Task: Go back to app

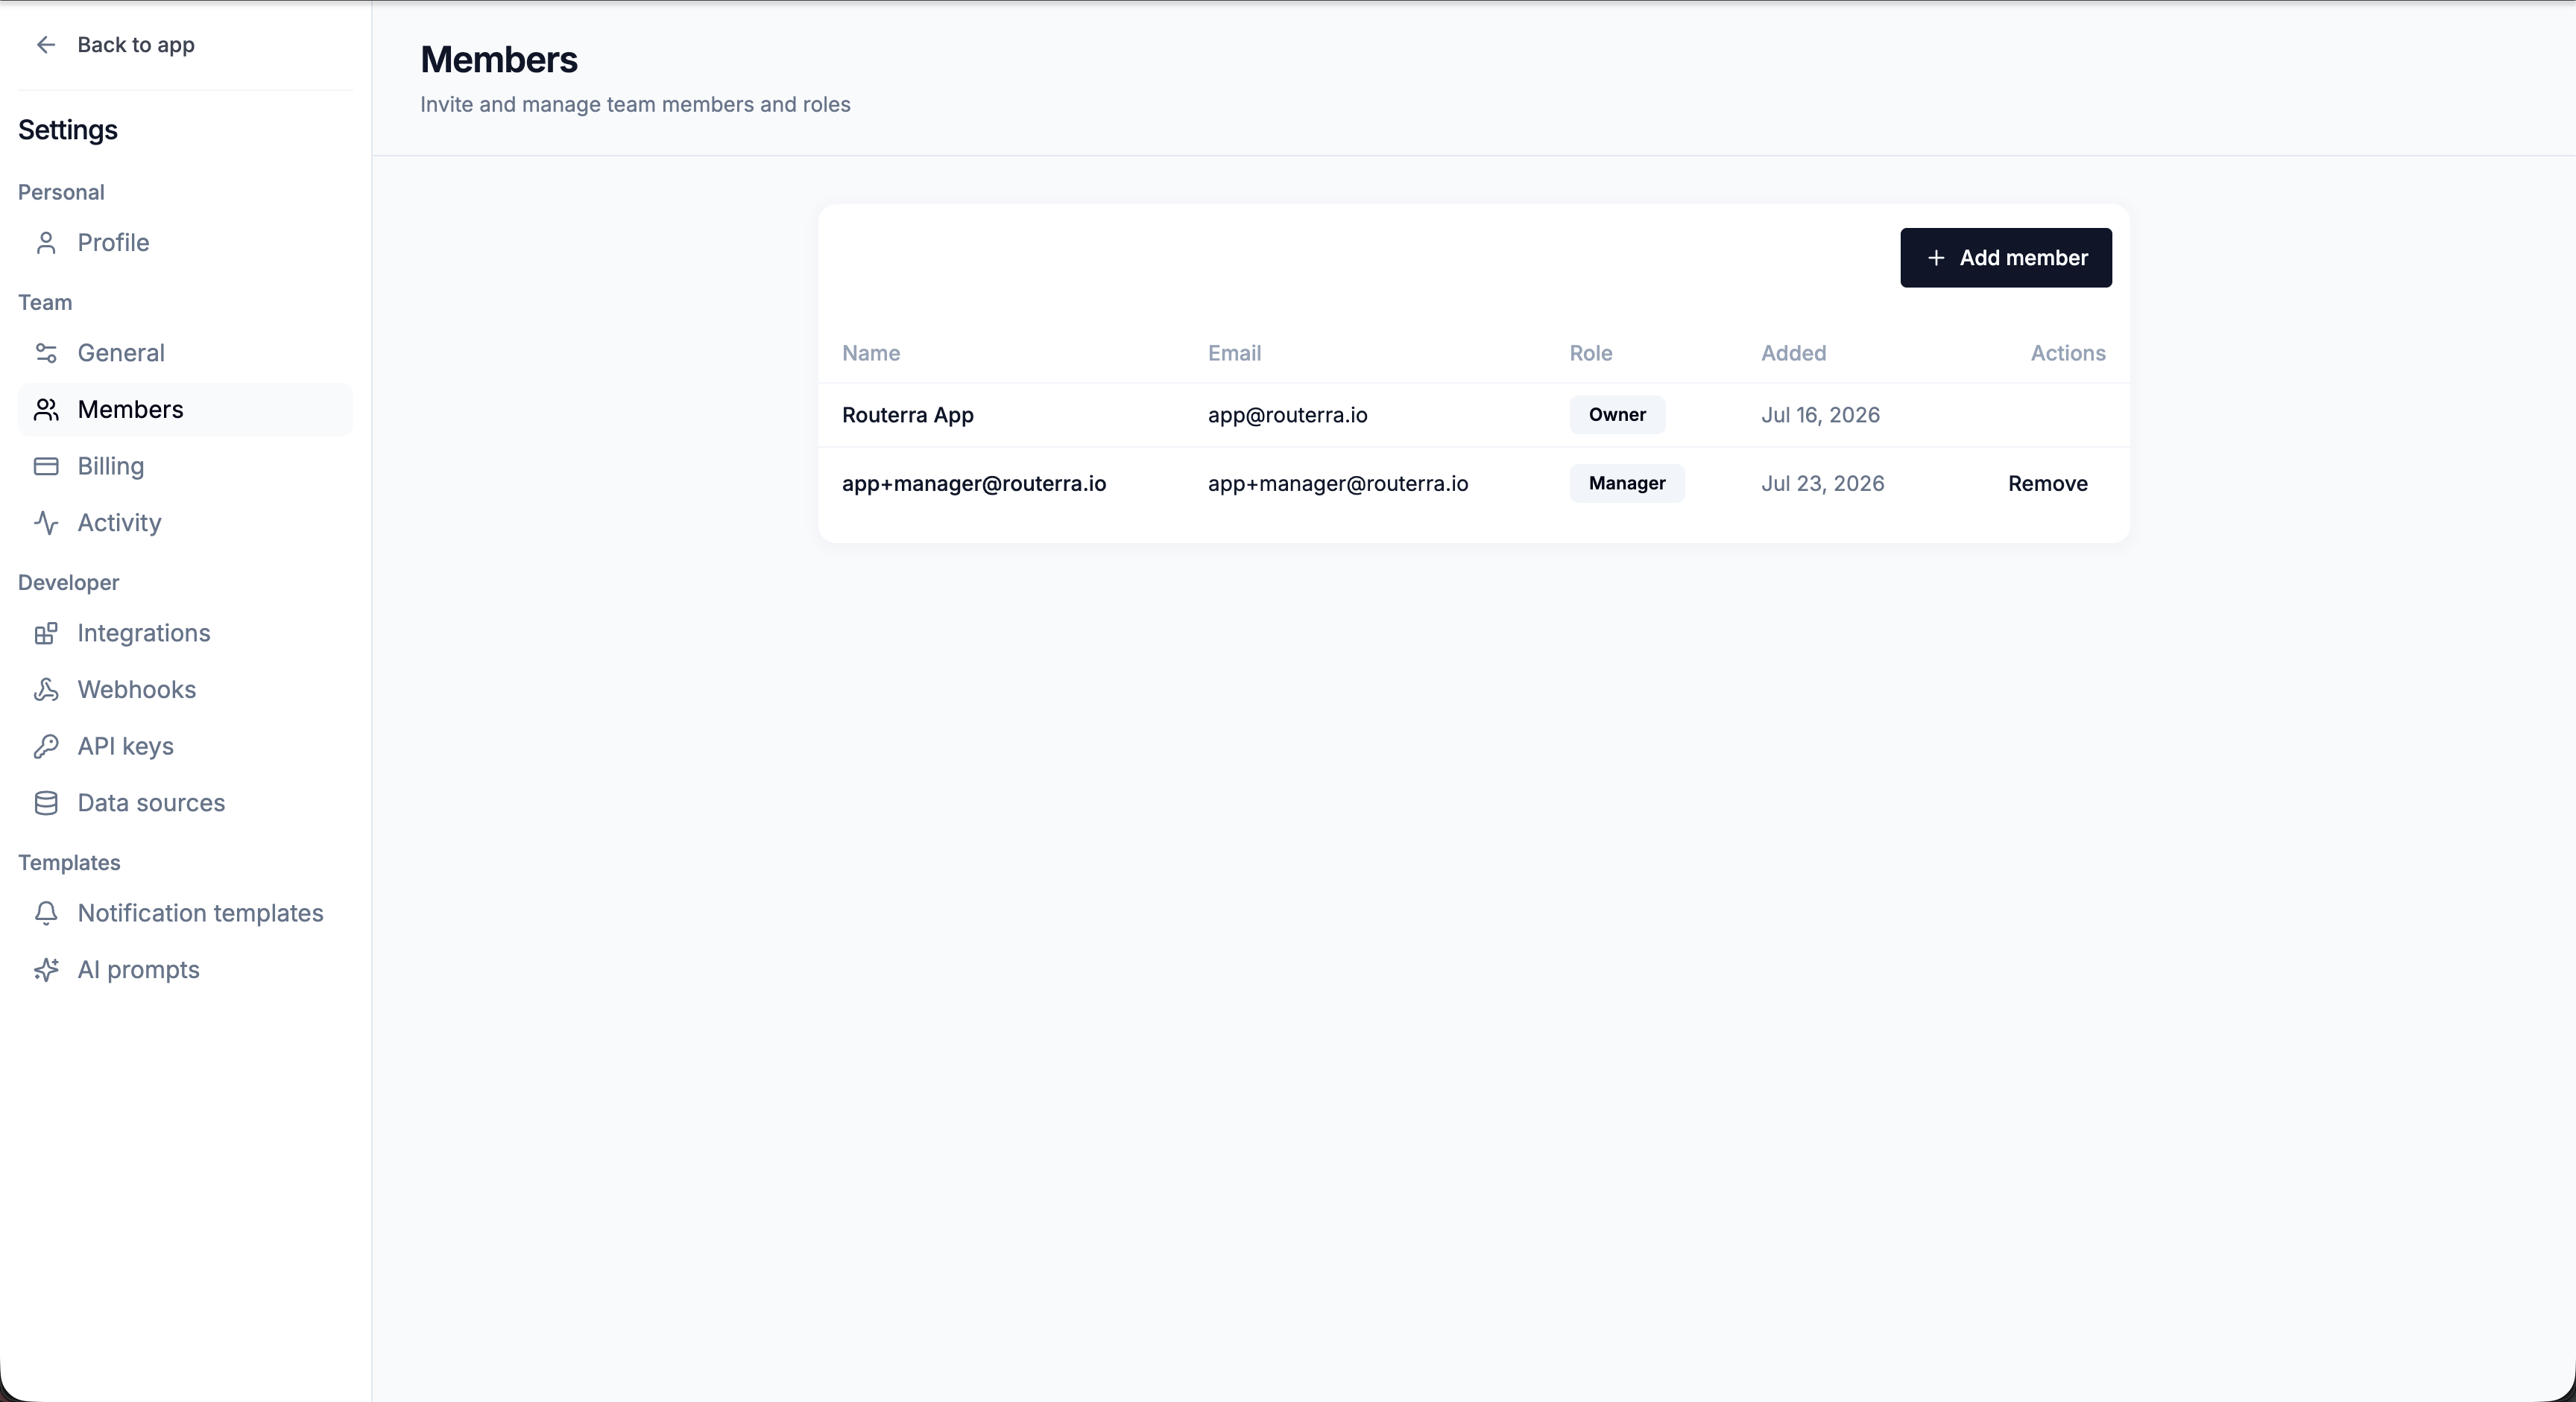Action: (116, 44)
